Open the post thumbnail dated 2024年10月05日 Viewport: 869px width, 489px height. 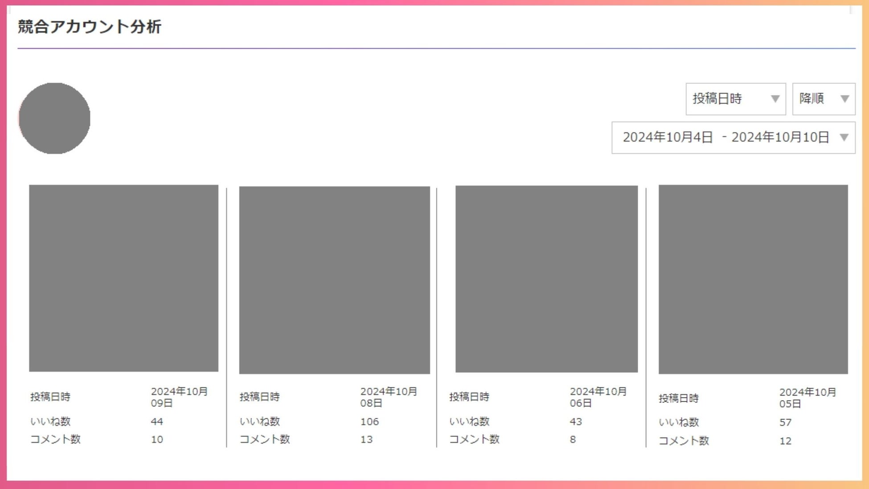point(753,279)
